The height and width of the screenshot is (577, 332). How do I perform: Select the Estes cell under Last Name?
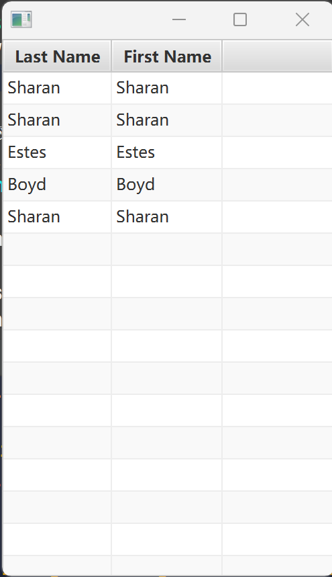[57, 152]
